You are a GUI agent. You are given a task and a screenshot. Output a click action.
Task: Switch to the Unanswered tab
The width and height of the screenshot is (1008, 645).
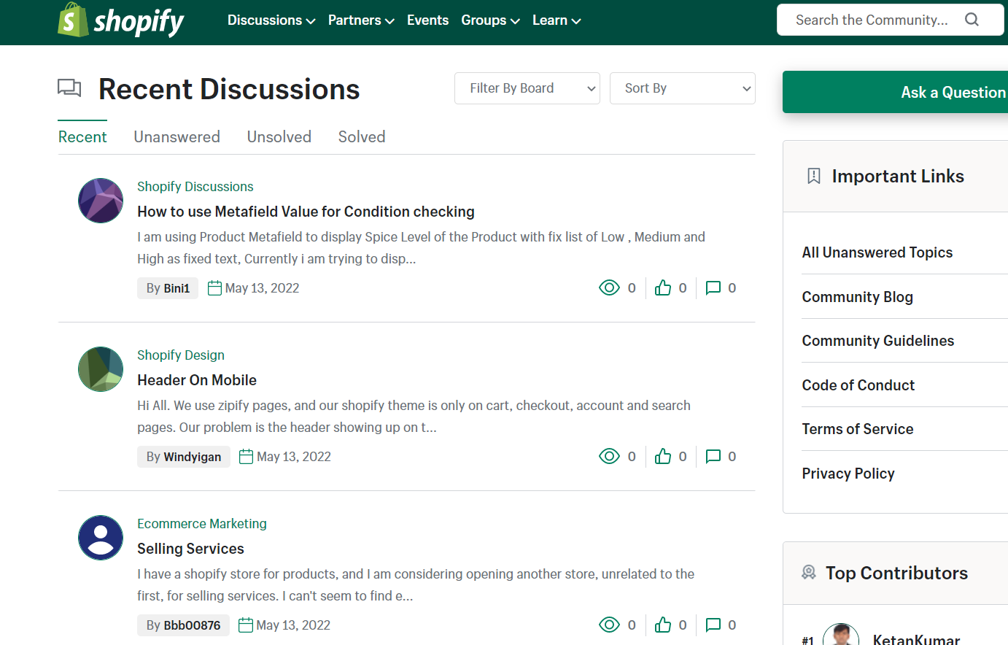coord(177,137)
